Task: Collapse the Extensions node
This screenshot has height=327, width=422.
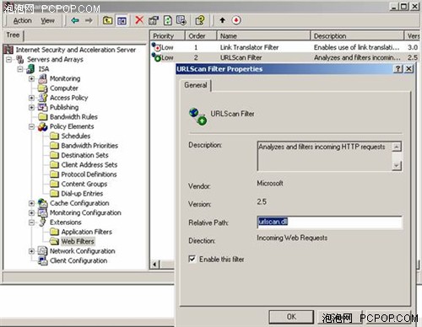Action: [32, 222]
